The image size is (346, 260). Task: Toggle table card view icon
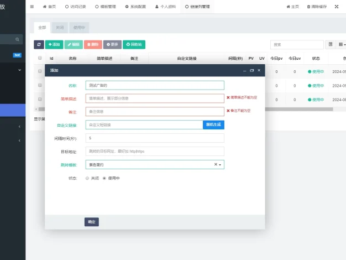(331, 44)
